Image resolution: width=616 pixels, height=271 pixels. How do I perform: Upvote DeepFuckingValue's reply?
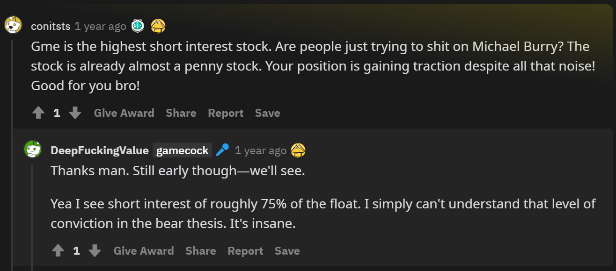point(58,251)
